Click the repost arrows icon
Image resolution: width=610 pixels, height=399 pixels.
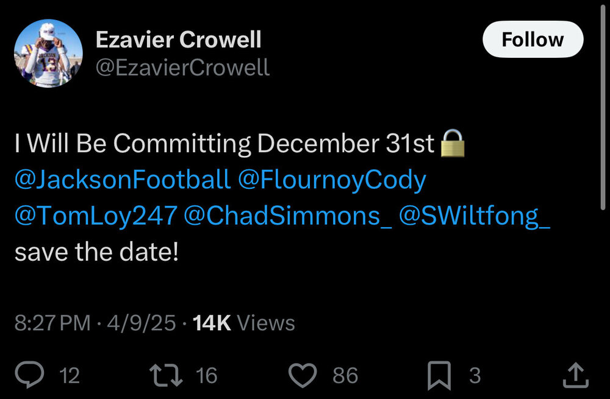pos(167,375)
